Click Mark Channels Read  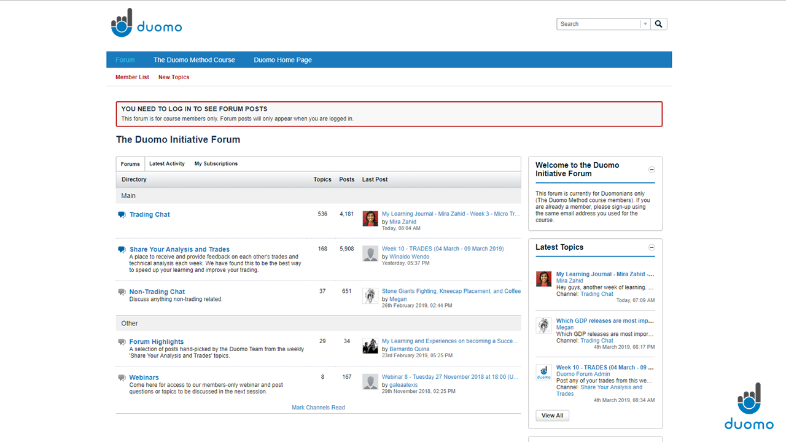(318, 408)
